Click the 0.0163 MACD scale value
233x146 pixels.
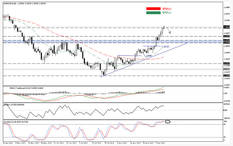(226, 87)
